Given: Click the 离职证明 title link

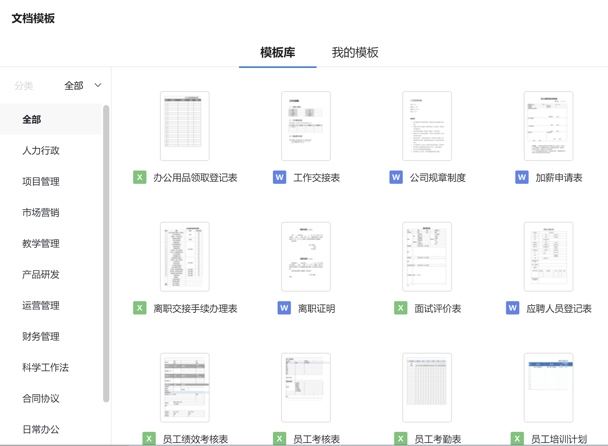Looking at the screenshot, I should click(x=317, y=308).
